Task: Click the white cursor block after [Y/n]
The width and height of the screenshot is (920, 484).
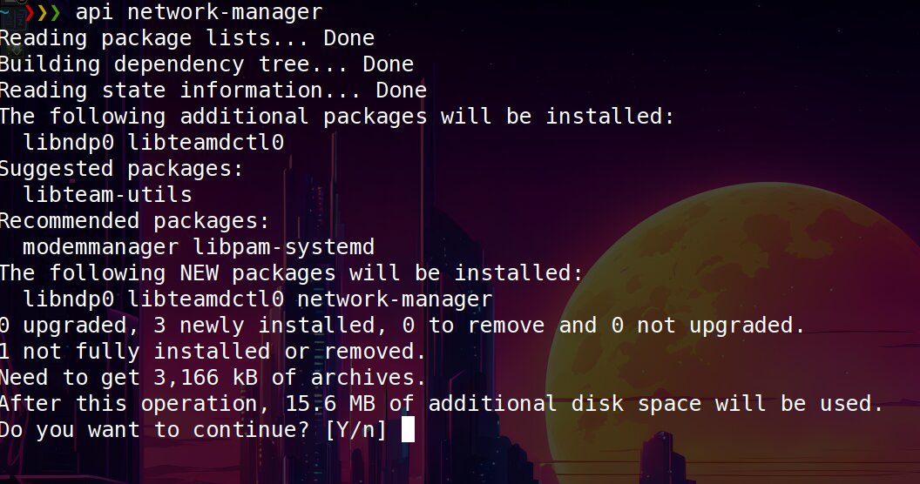Action: 408,430
